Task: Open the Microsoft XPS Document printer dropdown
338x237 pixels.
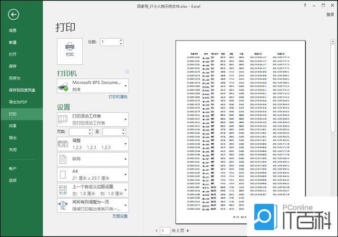Action: [93, 86]
